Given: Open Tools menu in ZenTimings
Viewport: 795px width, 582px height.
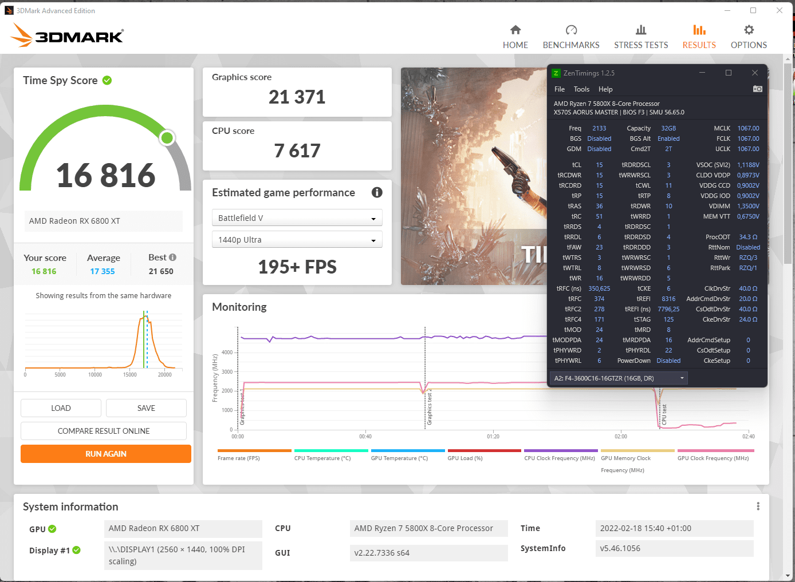Looking at the screenshot, I should tap(581, 89).
